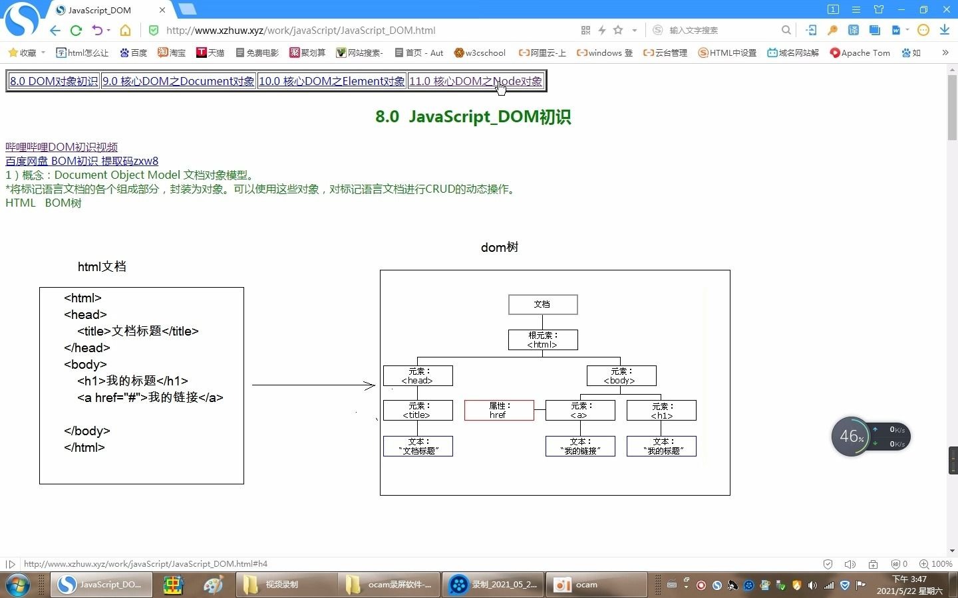The height and width of the screenshot is (598, 958).
Task: Open the browser hamburger menu
Action: [856, 9]
